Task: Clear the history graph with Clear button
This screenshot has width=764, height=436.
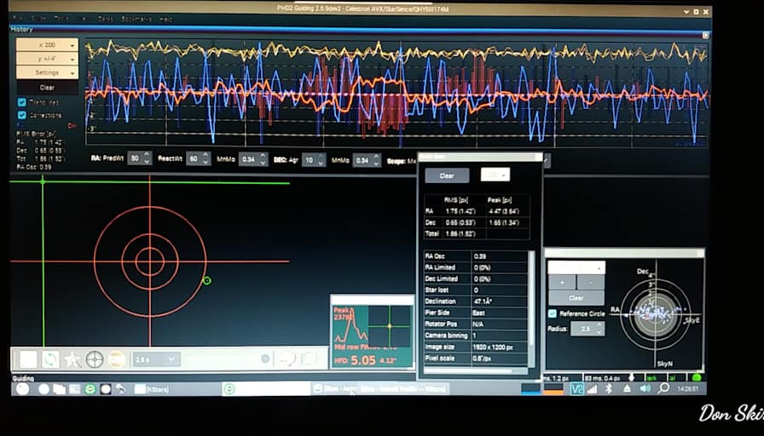Action: (x=47, y=88)
